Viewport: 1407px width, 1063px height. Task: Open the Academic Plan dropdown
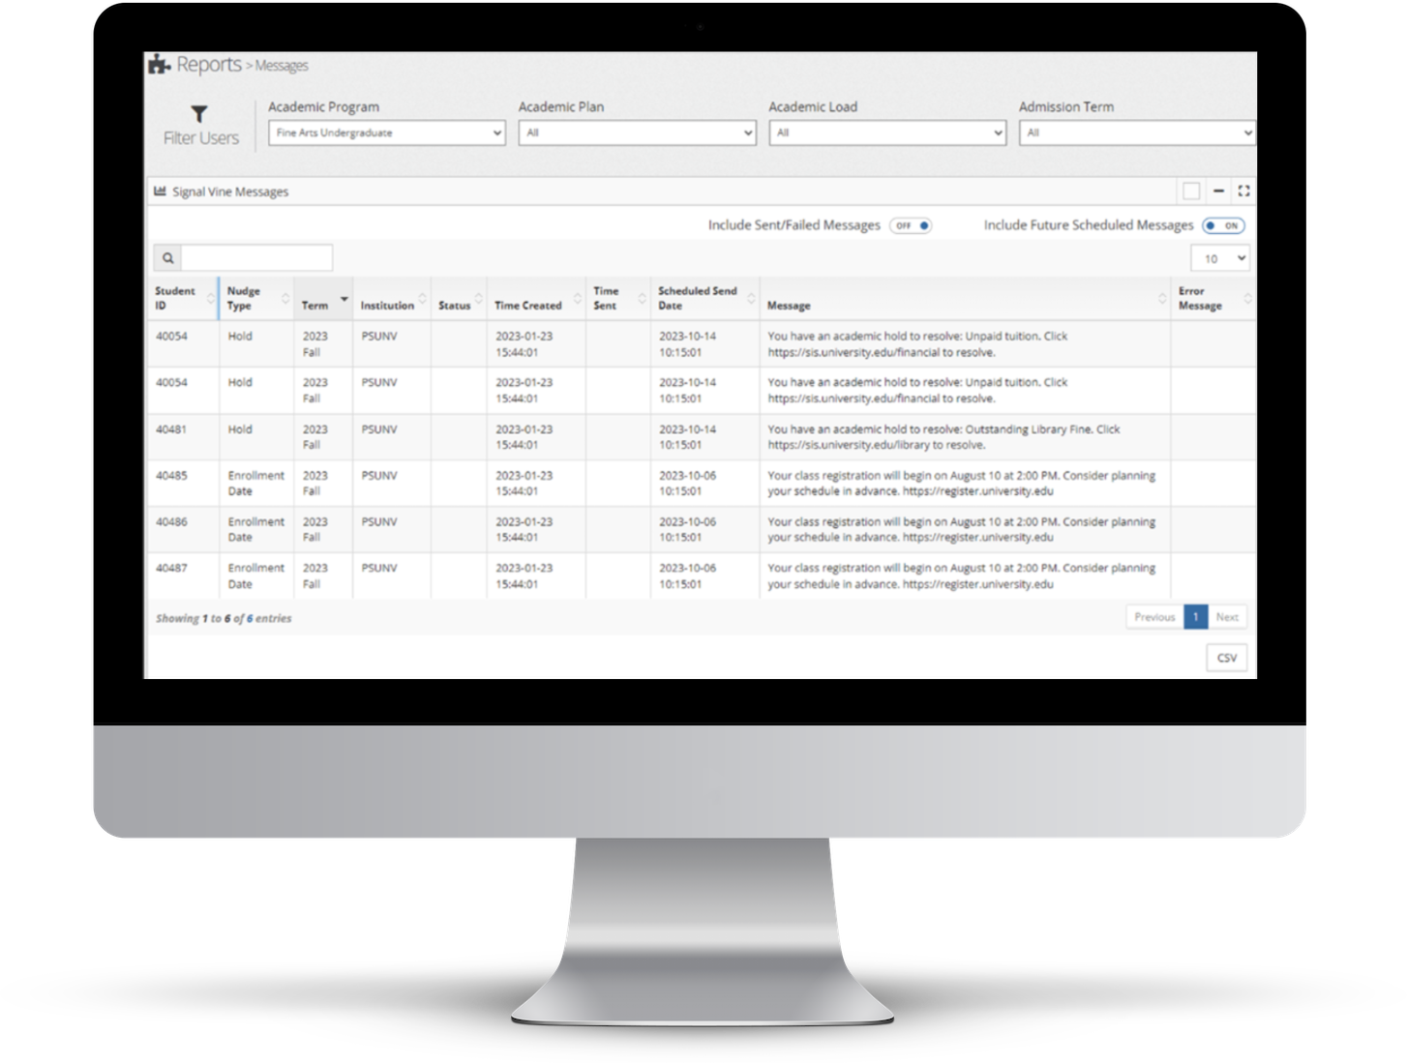point(637,133)
